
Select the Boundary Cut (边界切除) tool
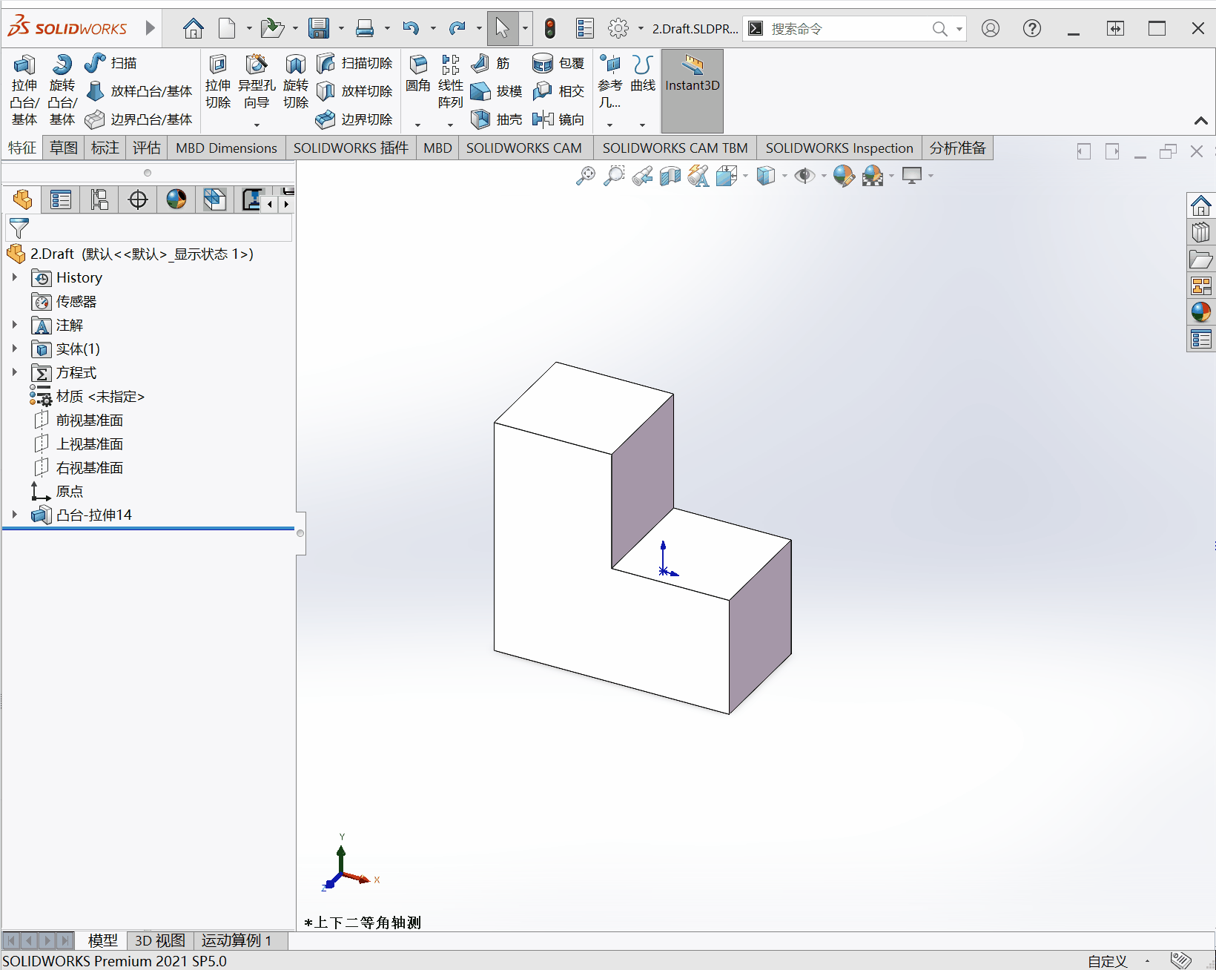click(x=354, y=119)
